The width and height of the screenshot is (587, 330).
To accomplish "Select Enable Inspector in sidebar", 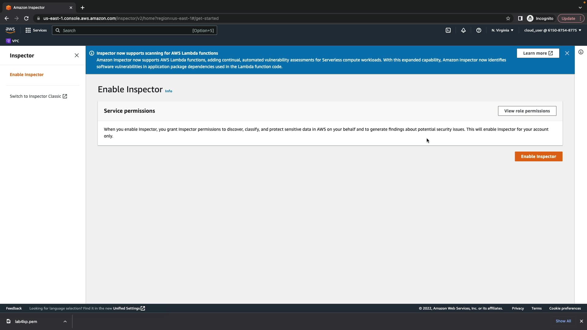I will point(27,75).
